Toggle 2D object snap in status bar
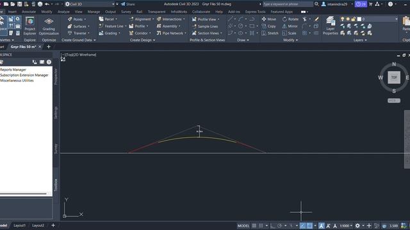Viewport: 410px width, 230px height. pos(309,226)
